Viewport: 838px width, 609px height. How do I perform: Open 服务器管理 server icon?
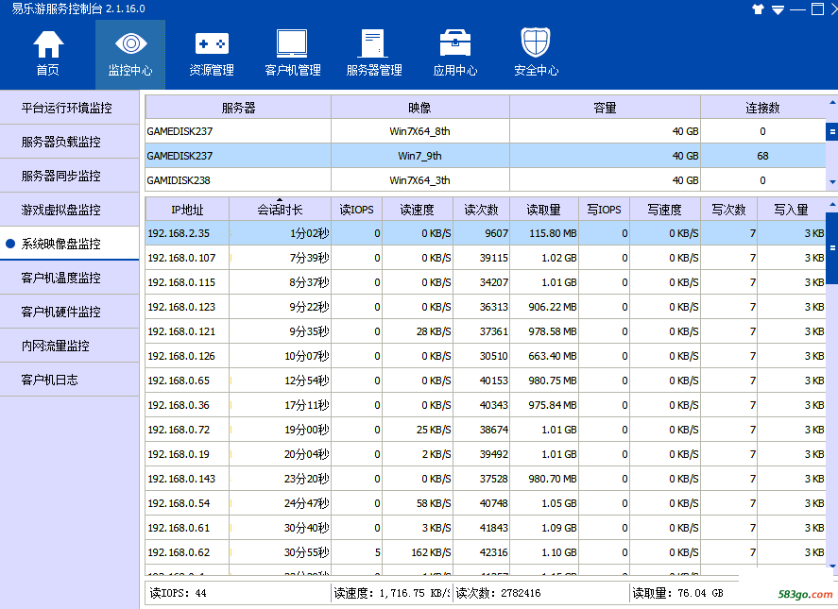tap(373, 43)
